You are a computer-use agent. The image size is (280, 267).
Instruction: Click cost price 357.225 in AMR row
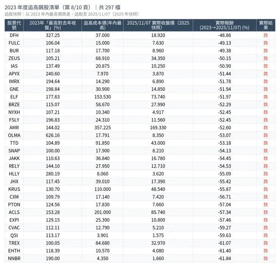tap(103, 127)
